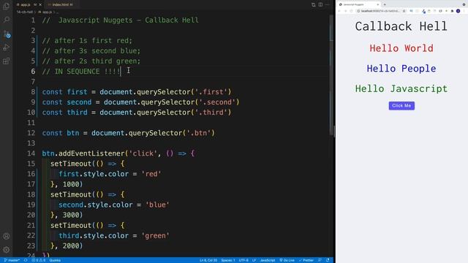Screen dimensions: 468x263
Task: Click the 2000 delay value on line 23
Action: pos(71,246)
